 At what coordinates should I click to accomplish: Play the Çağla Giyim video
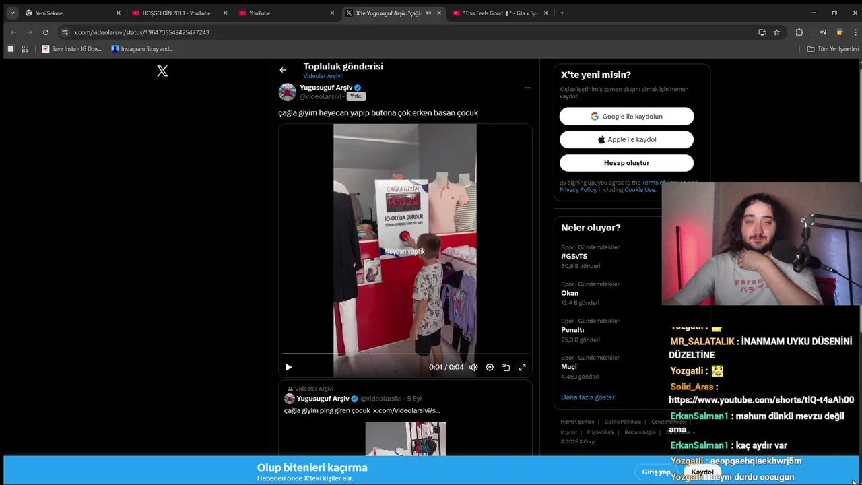point(288,367)
